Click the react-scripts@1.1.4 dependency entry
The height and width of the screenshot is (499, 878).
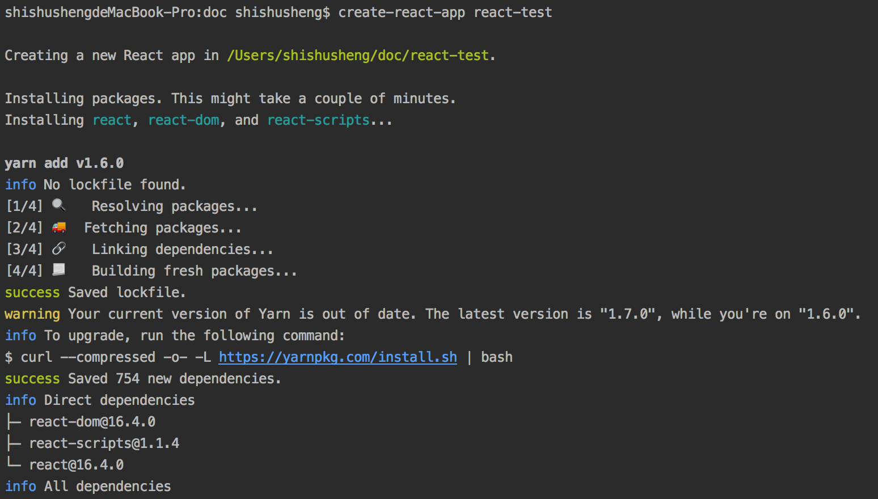(104, 443)
